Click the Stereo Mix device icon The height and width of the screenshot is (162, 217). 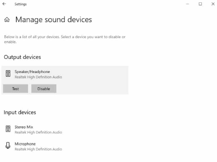coord(8,129)
